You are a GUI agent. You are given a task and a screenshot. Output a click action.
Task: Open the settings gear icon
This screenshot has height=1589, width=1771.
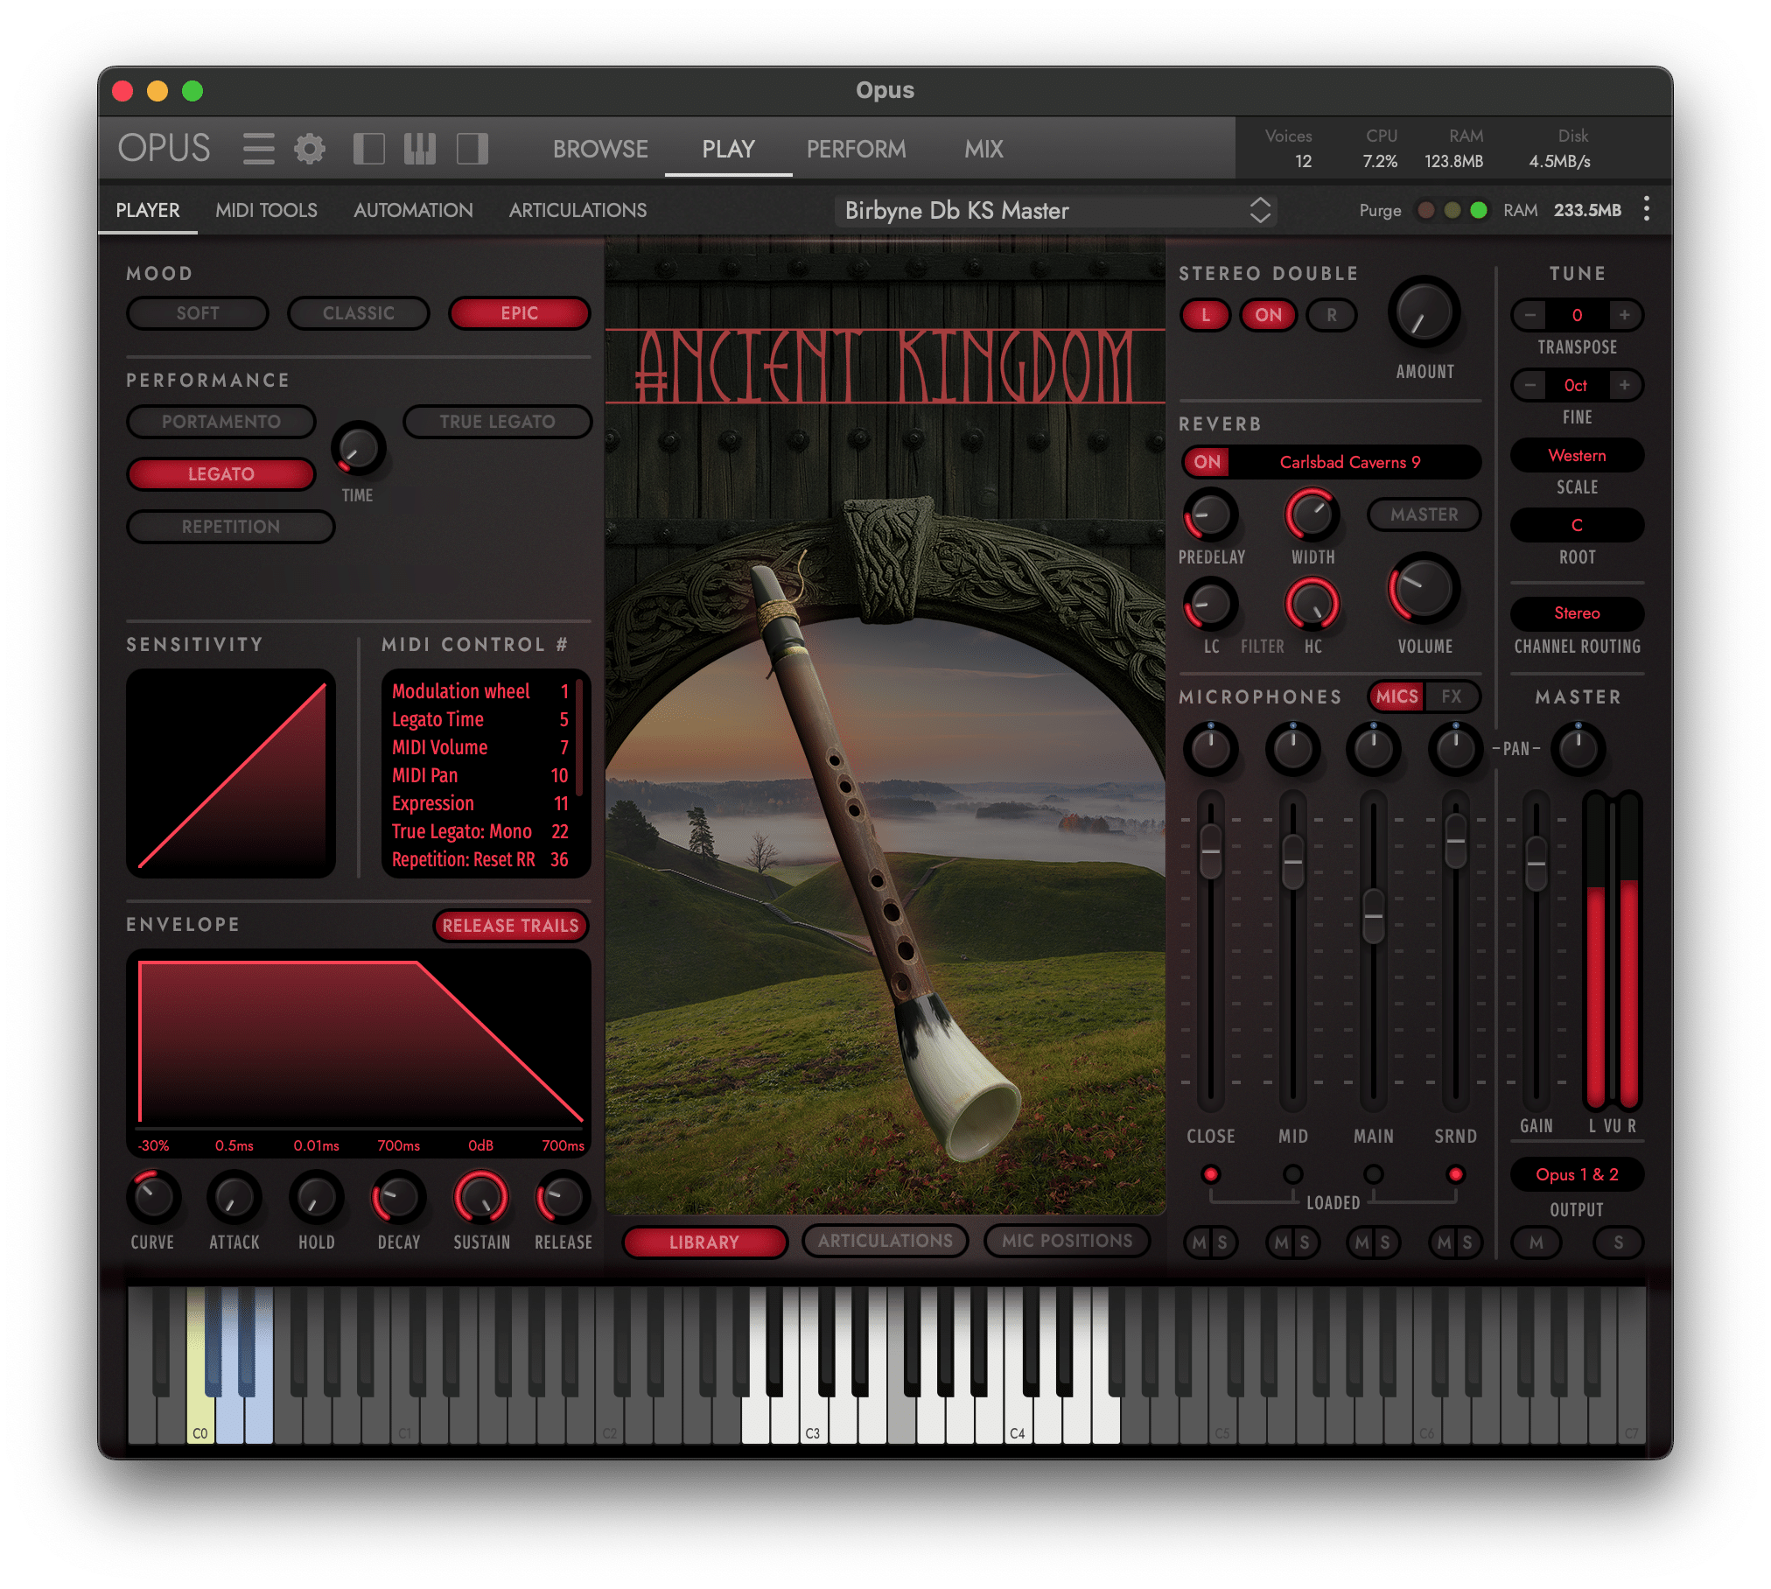[x=310, y=149]
